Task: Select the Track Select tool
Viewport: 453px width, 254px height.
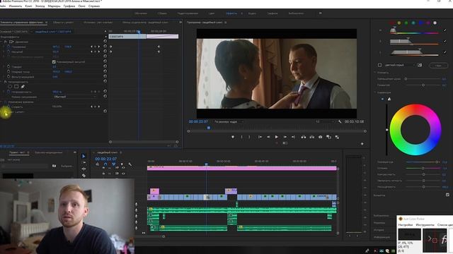Action: point(84,162)
